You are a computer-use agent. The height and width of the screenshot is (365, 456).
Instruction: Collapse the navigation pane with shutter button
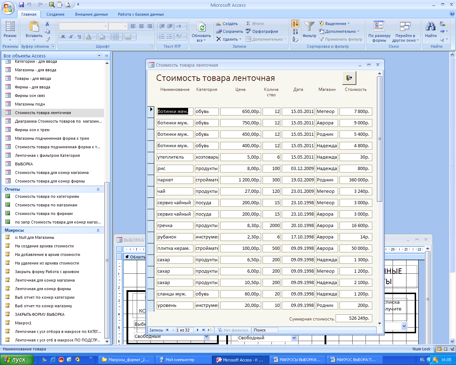point(107,56)
